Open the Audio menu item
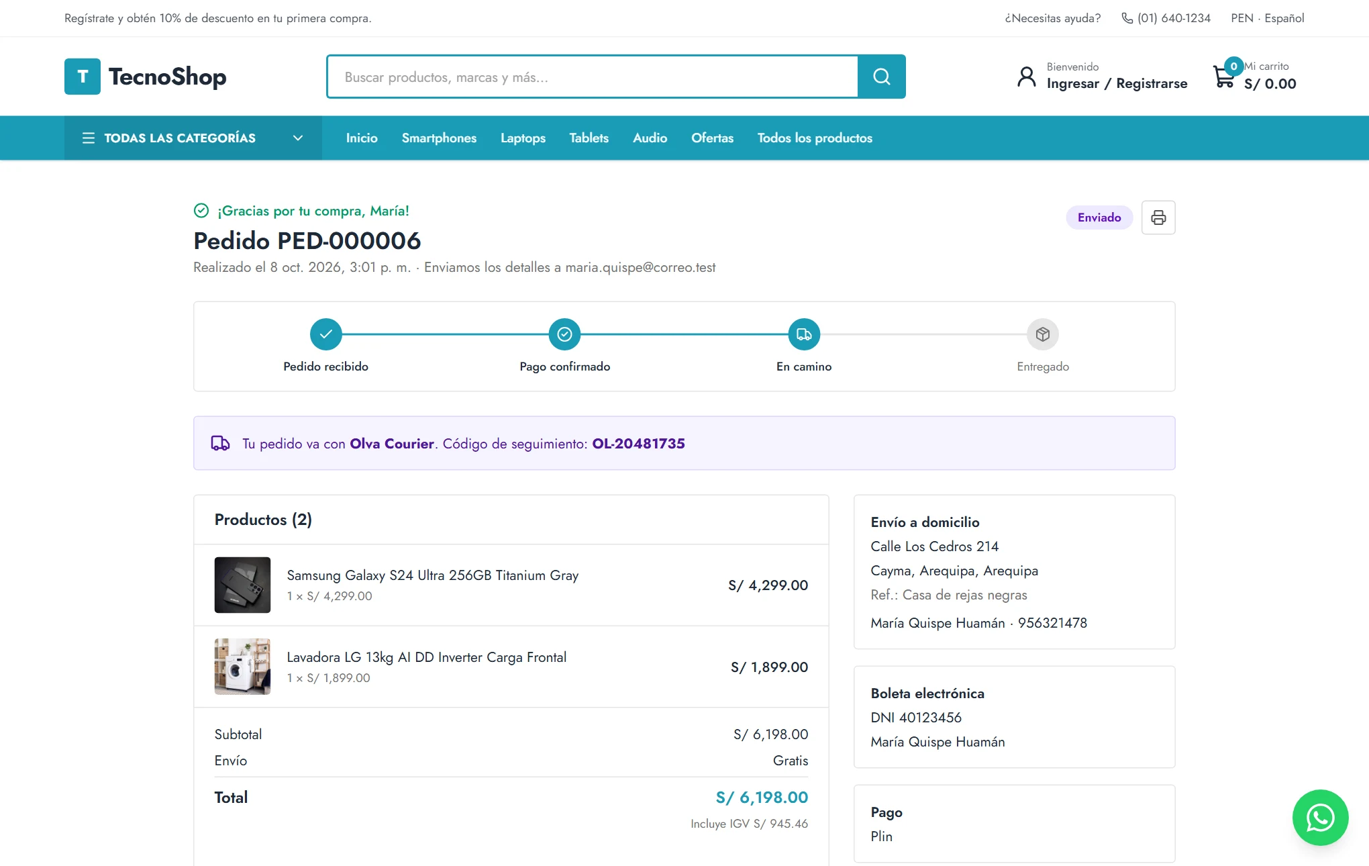This screenshot has height=866, width=1369. pyautogui.click(x=650, y=138)
